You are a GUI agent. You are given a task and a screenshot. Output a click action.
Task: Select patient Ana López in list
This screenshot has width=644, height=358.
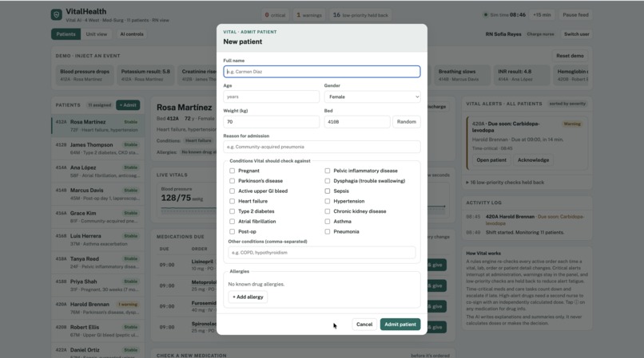tap(97, 171)
